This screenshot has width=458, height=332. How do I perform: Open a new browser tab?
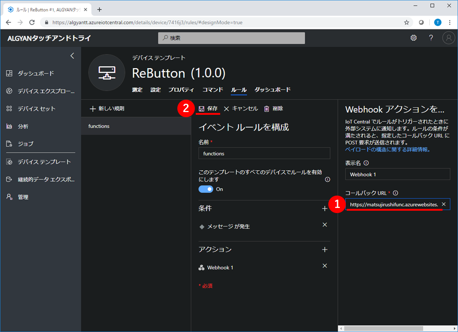tap(99, 10)
